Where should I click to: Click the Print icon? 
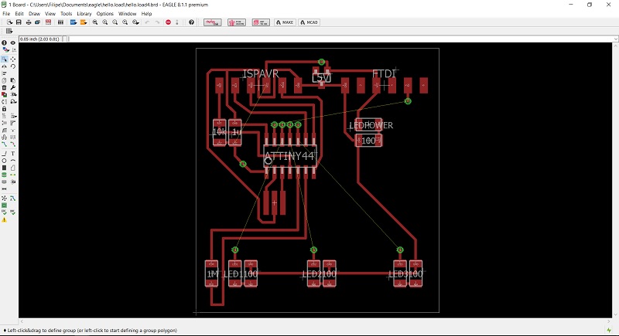click(x=29, y=22)
